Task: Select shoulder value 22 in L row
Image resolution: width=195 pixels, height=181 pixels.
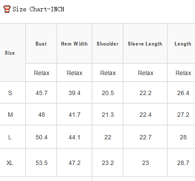Action: pos(108,137)
